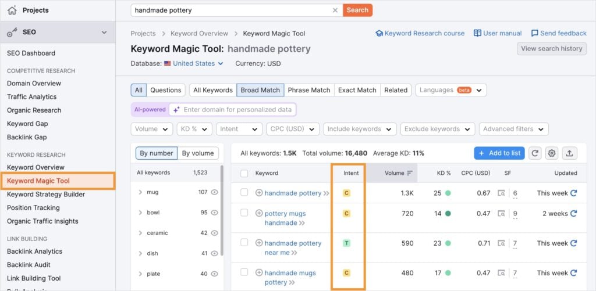This screenshot has width=596, height=291.
Task: Open the United States database dropdown
Action: coord(194,63)
